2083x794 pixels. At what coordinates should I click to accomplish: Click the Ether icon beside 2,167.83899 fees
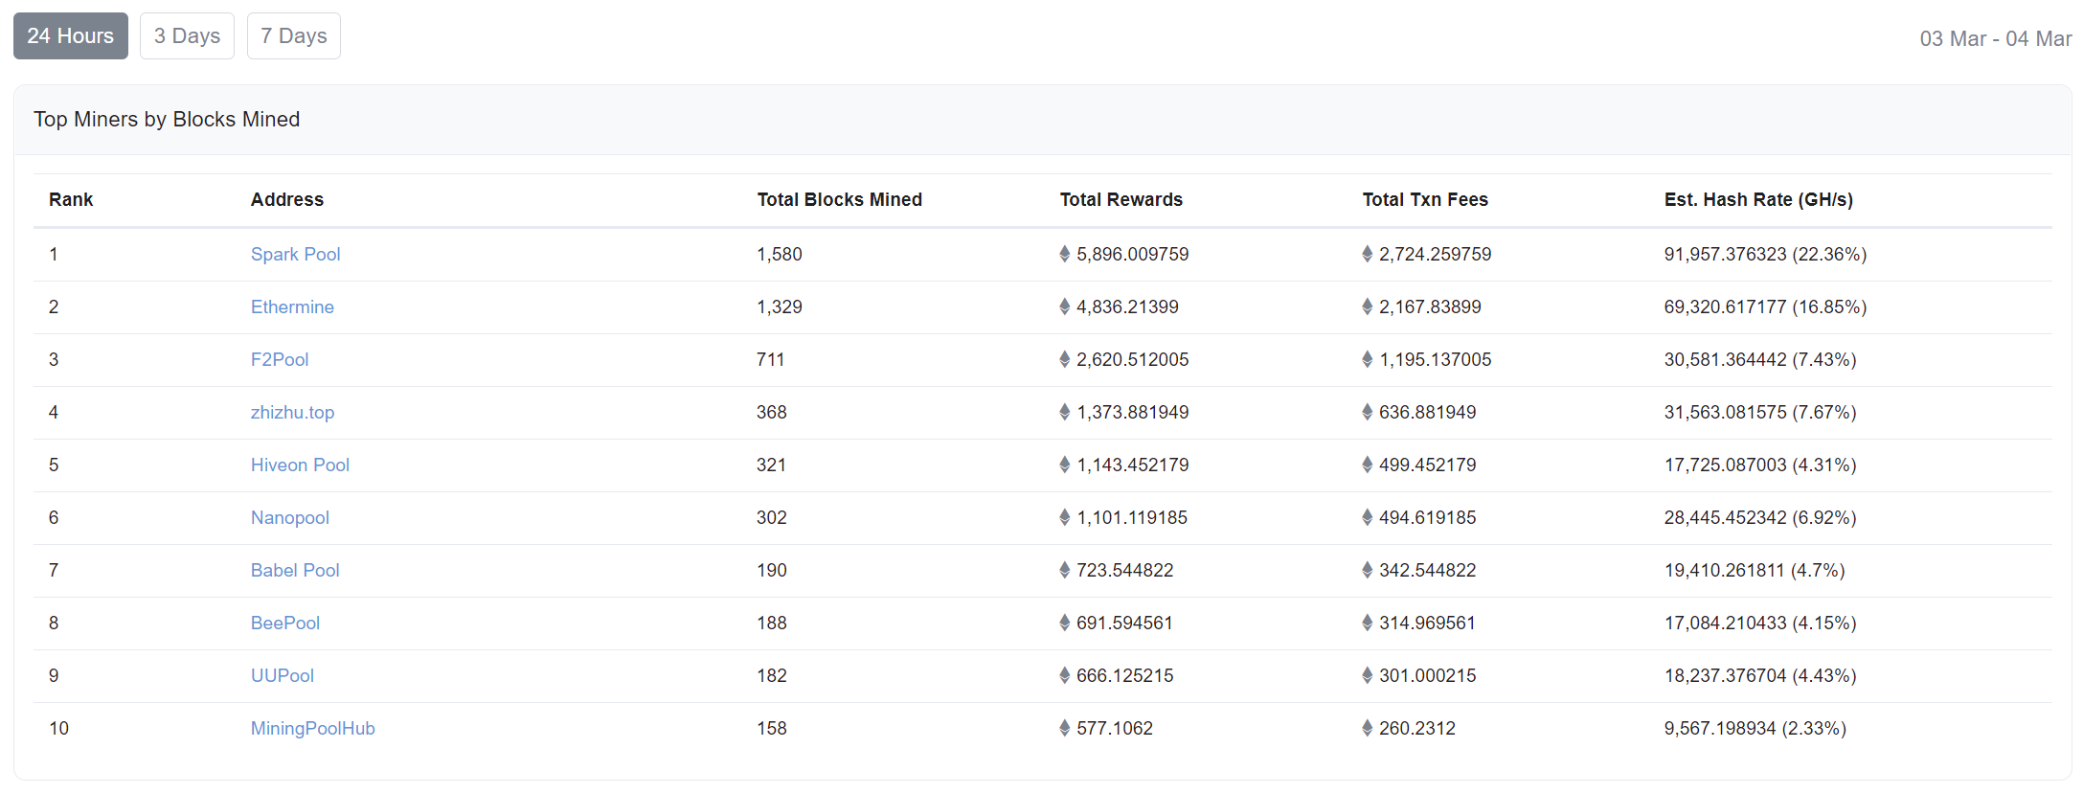(1368, 306)
